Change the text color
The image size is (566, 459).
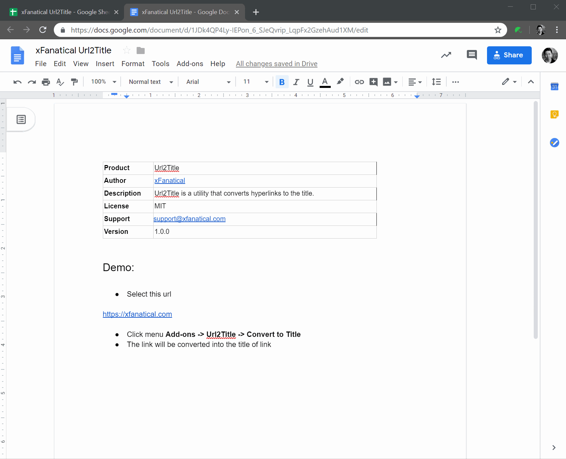point(325,82)
